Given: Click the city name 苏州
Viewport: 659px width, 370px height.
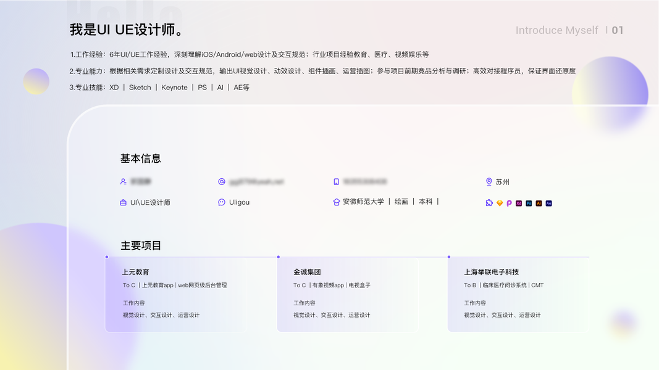Looking at the screenshot, I should pyautogui.click(x=502, y=182).
